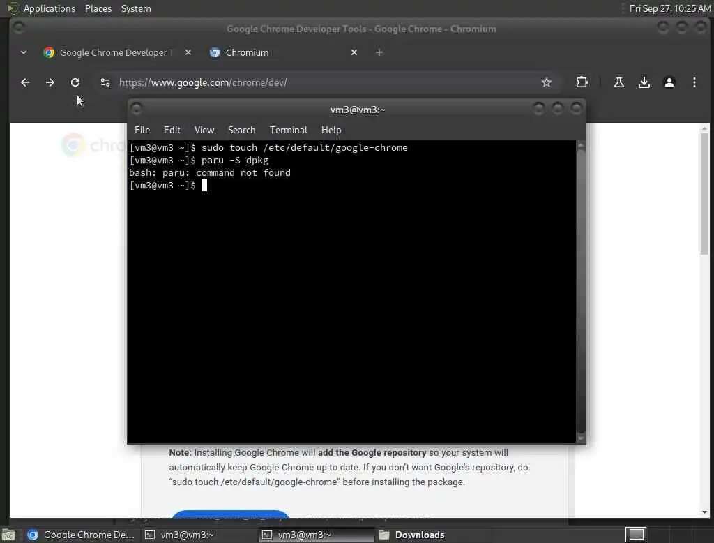
Task: Click the terminal command prompt line
Action: coord(168,185)
